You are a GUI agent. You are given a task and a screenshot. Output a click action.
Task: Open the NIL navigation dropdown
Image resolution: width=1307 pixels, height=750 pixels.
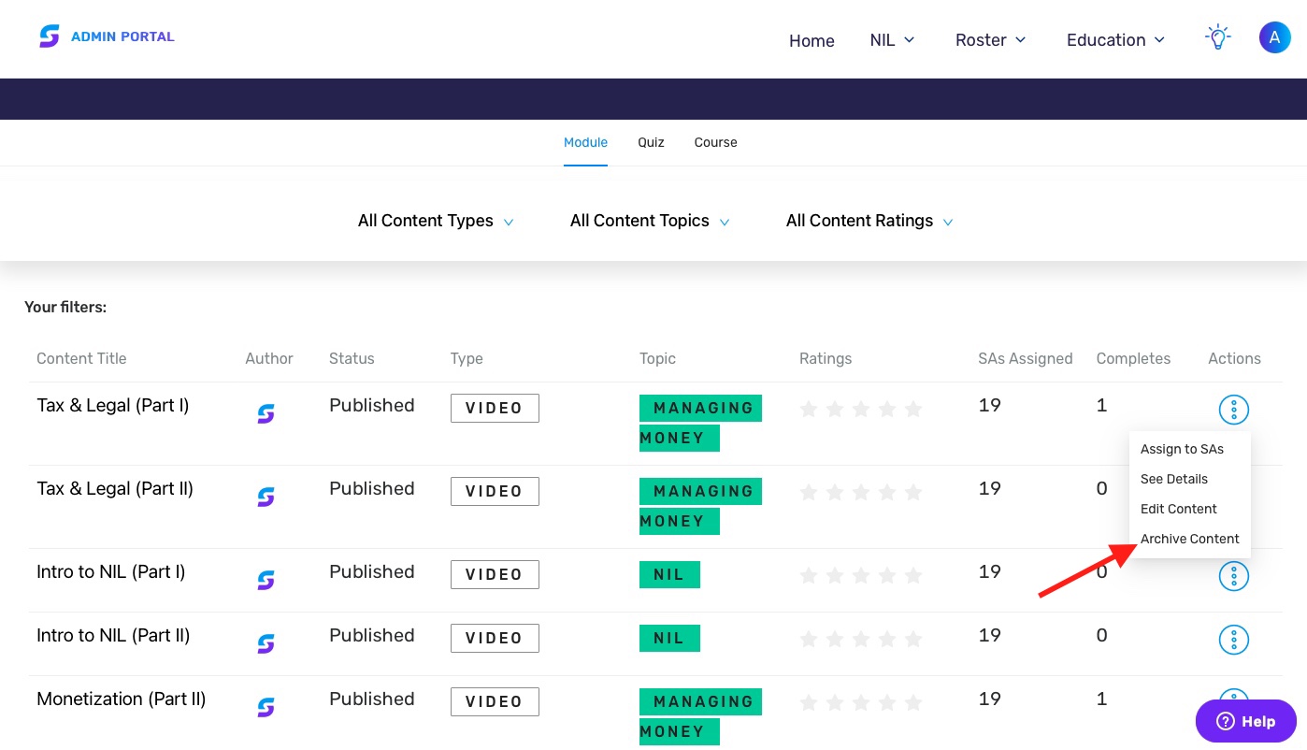(x=892, y=40)
